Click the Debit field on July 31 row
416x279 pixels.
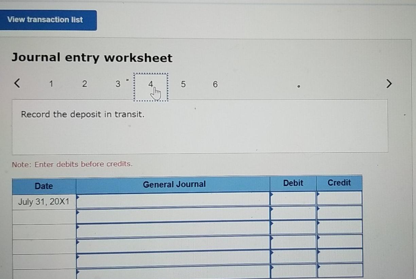click(x=293, y=198)
